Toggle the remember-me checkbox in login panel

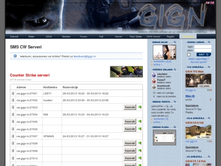coord(189,55)
